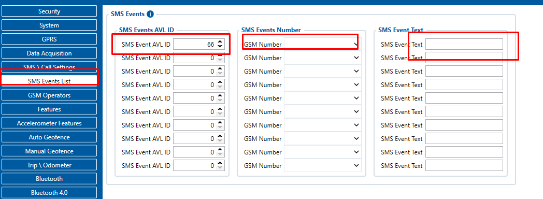Go to Auto Geofence settings

tap(49, 137)
